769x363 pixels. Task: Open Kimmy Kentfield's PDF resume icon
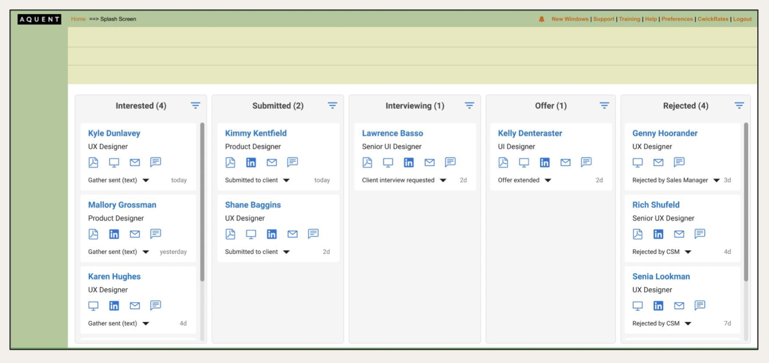[230, 162]
